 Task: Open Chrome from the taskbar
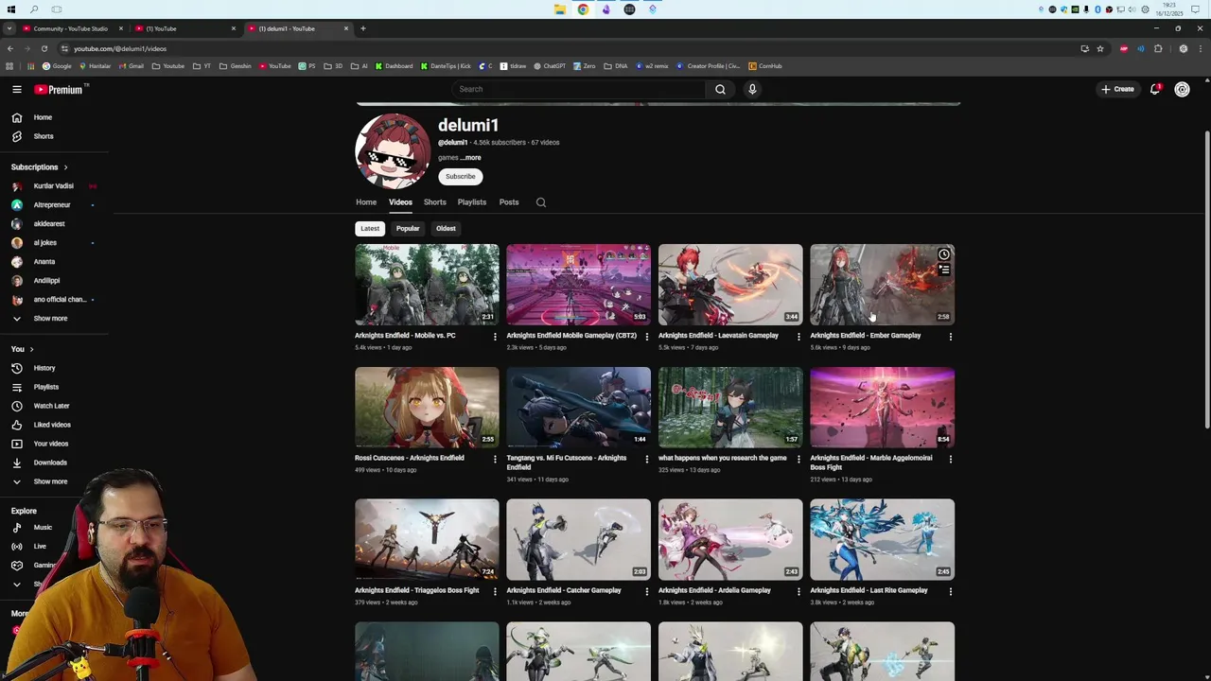[583, 9]
